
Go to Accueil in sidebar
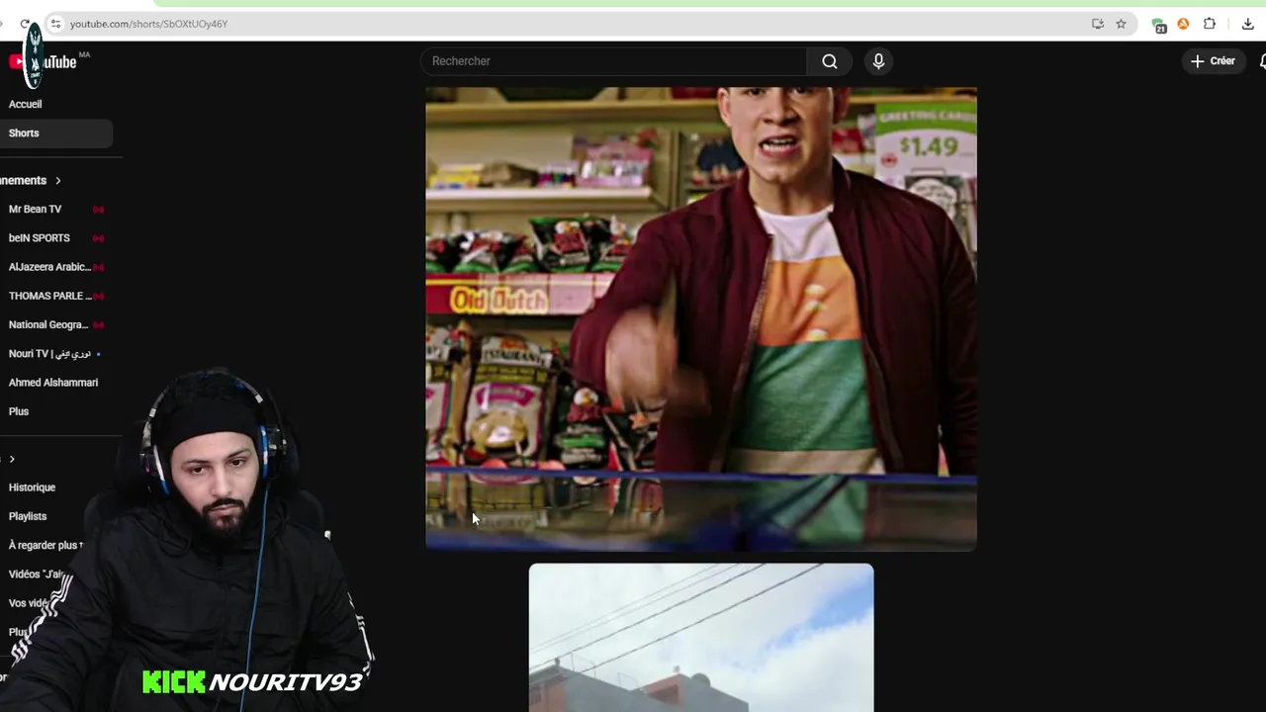coord(26,104)
